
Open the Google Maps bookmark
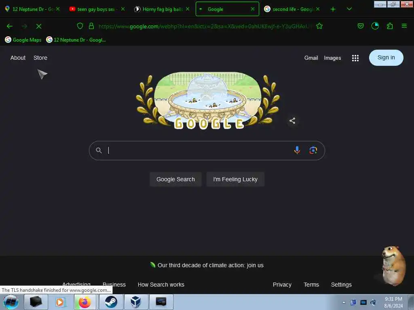pos(23,40)
